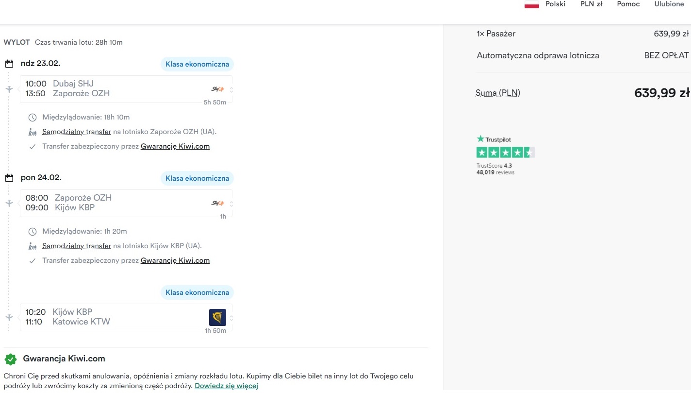Click Klasa ekonomiczna badge for ndz 23.02.
Screen dimensions: 693x393
click(197, 64)
